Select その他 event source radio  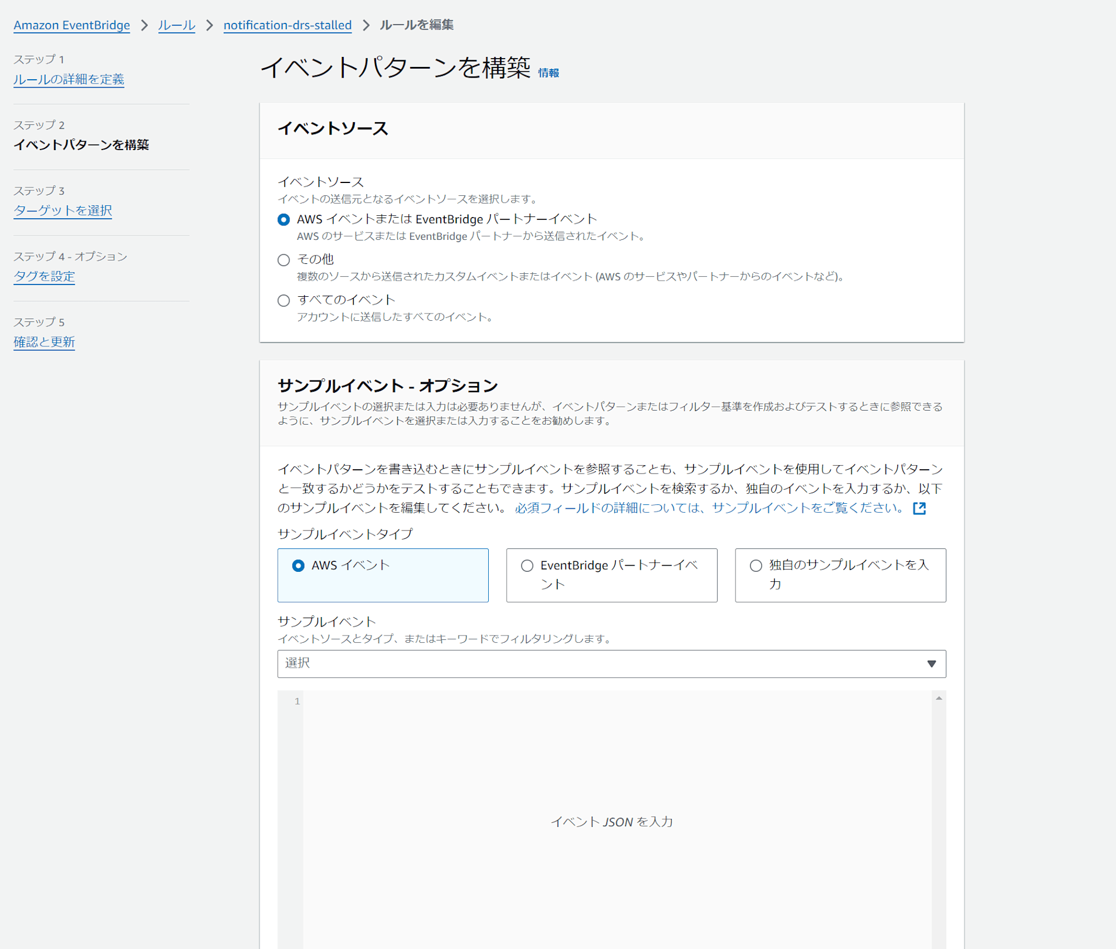click(x=283, y=260)
